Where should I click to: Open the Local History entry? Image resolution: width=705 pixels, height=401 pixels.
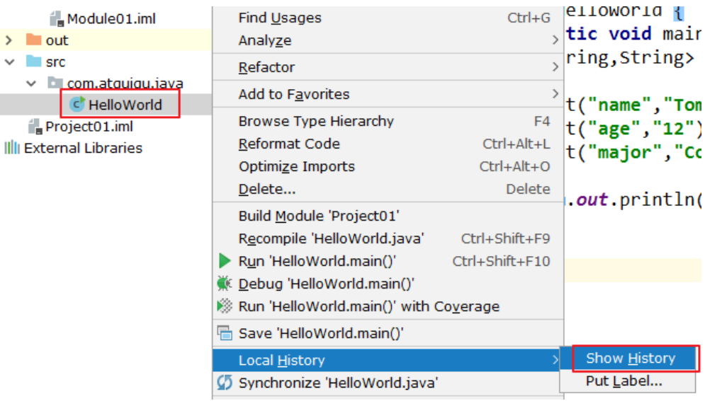(x=388, y=360)
